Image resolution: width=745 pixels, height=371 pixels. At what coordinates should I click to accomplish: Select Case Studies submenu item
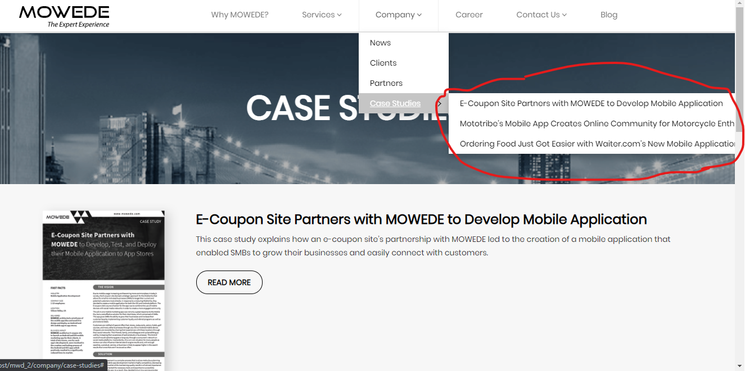click(395, 103)
